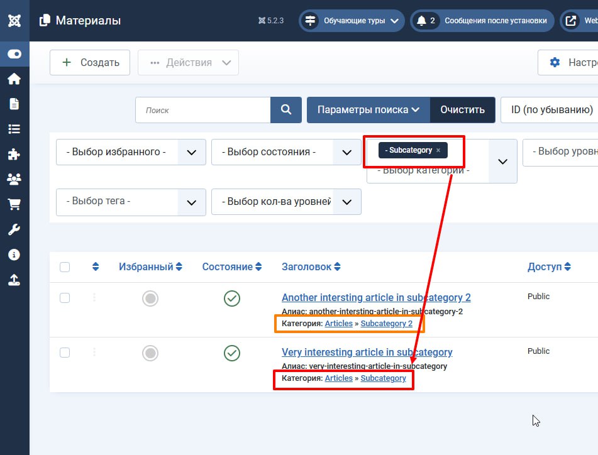Check the row for Another intersting article
This screenshot has height=455, width=598.
tap(65, 298)
